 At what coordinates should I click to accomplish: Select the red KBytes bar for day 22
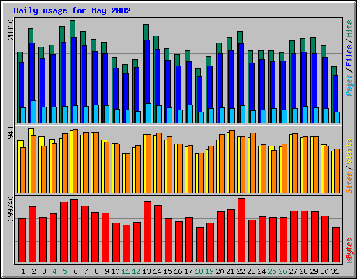(241, 230)
